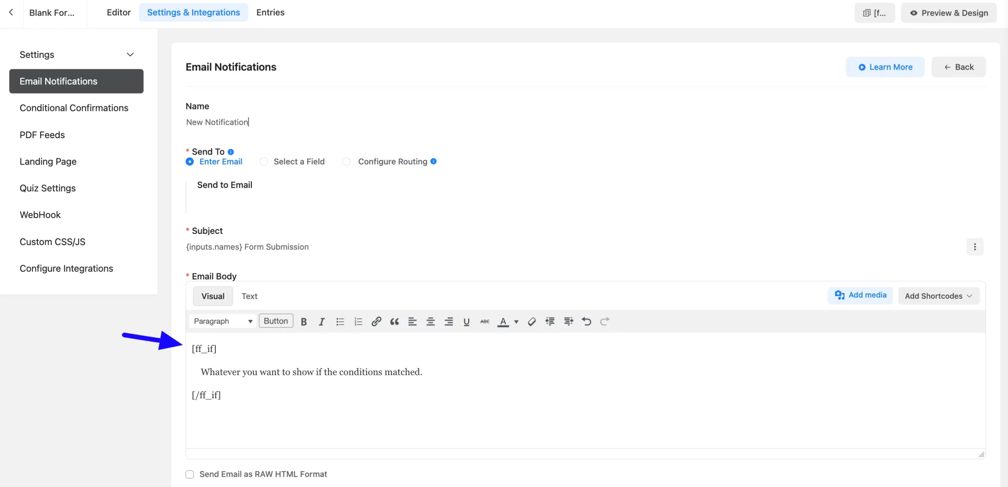Collapse the Settings section in the sidebar

pyautogui.click(x=130, y=54)
